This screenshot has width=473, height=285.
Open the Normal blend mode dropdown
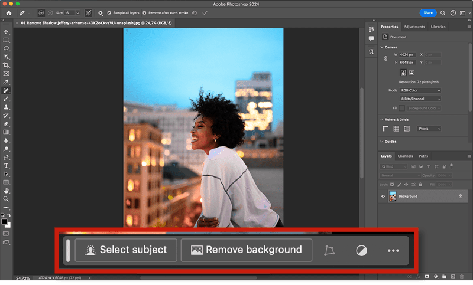pyautogui.click(x=400, y=175)
